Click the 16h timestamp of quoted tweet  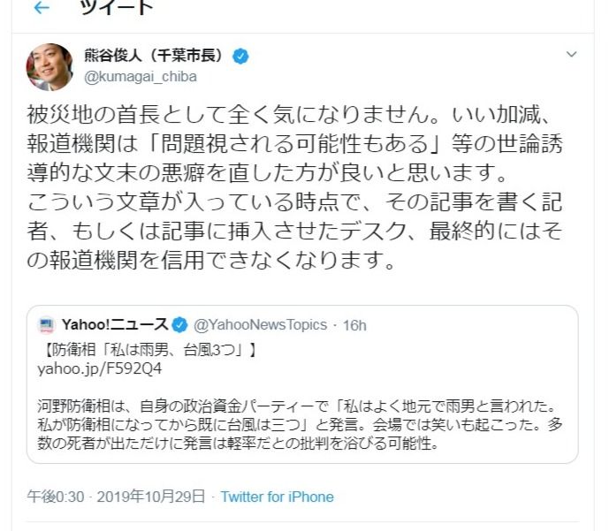coord(354,324)
